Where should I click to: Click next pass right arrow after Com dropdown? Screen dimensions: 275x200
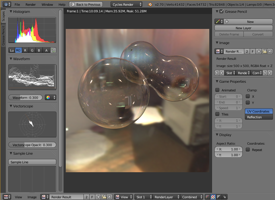coord(270,73)
